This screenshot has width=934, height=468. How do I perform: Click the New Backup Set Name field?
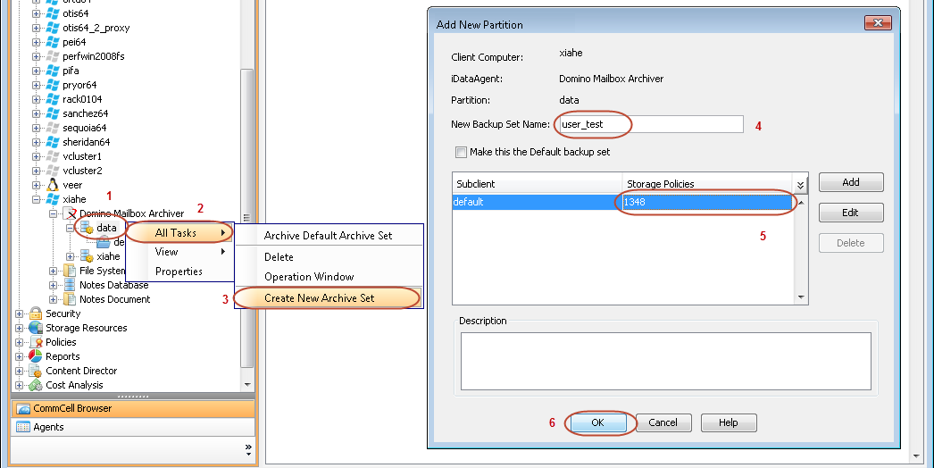point(649,124)
